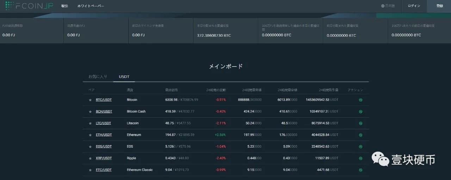
Task: Click the trade action icon for Ethereum Classic row
Action: (x=360, y=170)
